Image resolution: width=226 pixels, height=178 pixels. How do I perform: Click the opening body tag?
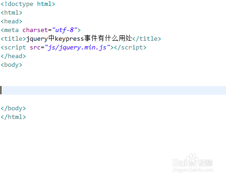pyautogui.click(x=11, y=65)
